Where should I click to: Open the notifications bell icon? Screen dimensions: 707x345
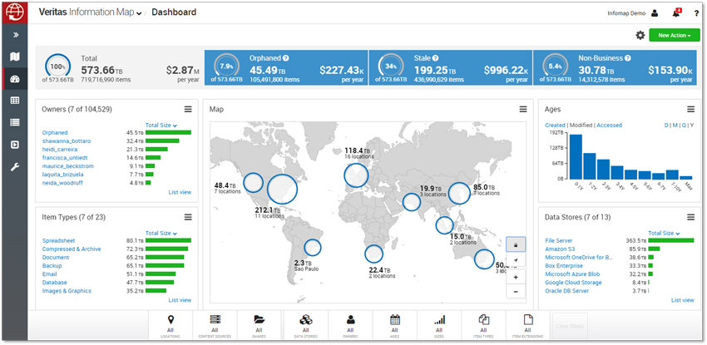click(676, 13)
